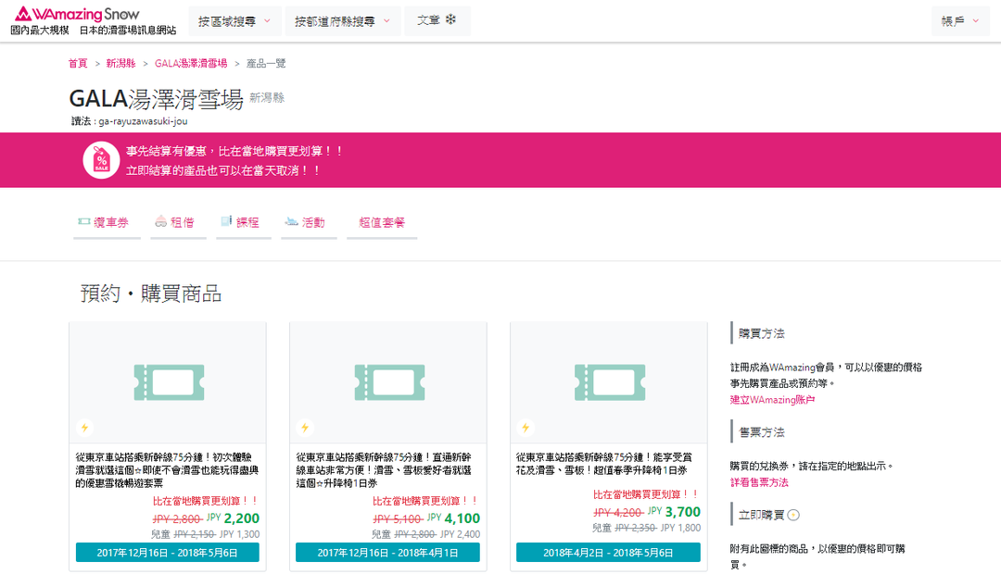
Task: Click the pink SALE tag icon
Action: 100,160
